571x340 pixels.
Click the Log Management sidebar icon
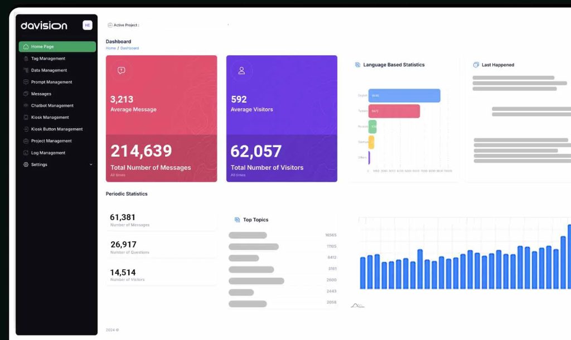pyautogui.click(x=26, y=153)
